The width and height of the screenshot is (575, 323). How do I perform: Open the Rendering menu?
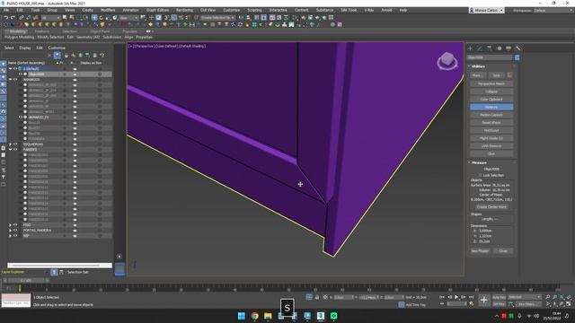(x=184, y=10)
